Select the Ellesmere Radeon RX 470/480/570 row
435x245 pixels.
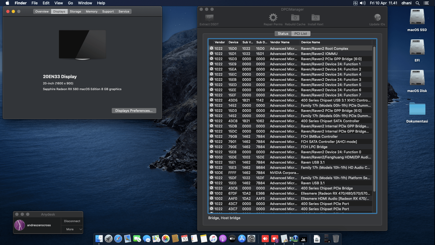[290, 193]
